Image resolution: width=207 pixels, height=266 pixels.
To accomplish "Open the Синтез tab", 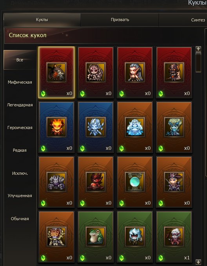I will click(198, 20).
